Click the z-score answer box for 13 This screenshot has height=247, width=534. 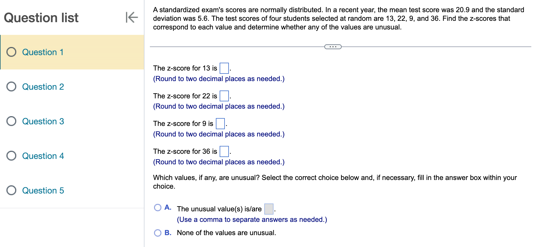click(x=224, y=68)
